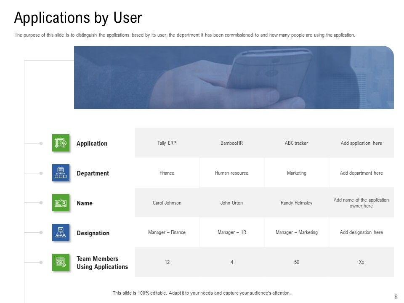This screenshot has height=303, width=404.
Task: Click the slide number 8
Action: 396,297
